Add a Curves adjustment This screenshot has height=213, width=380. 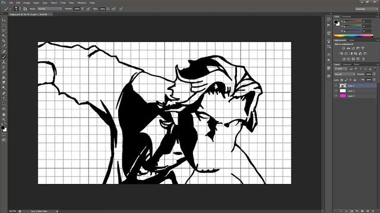(x=353, y=49)
